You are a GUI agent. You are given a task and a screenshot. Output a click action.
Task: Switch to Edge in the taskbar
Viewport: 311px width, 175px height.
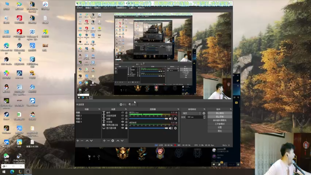tap(12, 172)
